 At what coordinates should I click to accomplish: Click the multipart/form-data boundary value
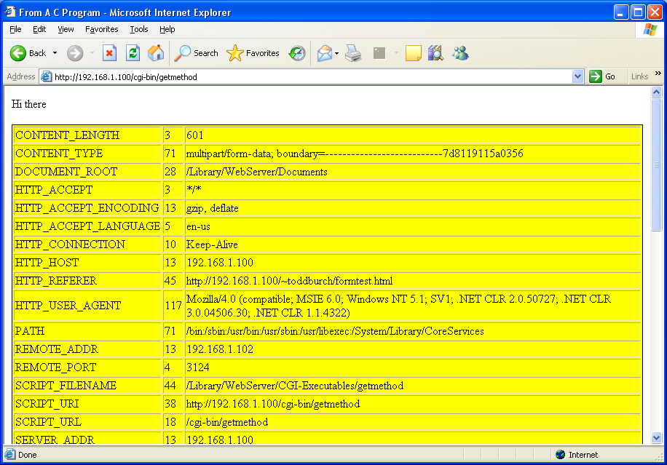click(x=355, y=154)
